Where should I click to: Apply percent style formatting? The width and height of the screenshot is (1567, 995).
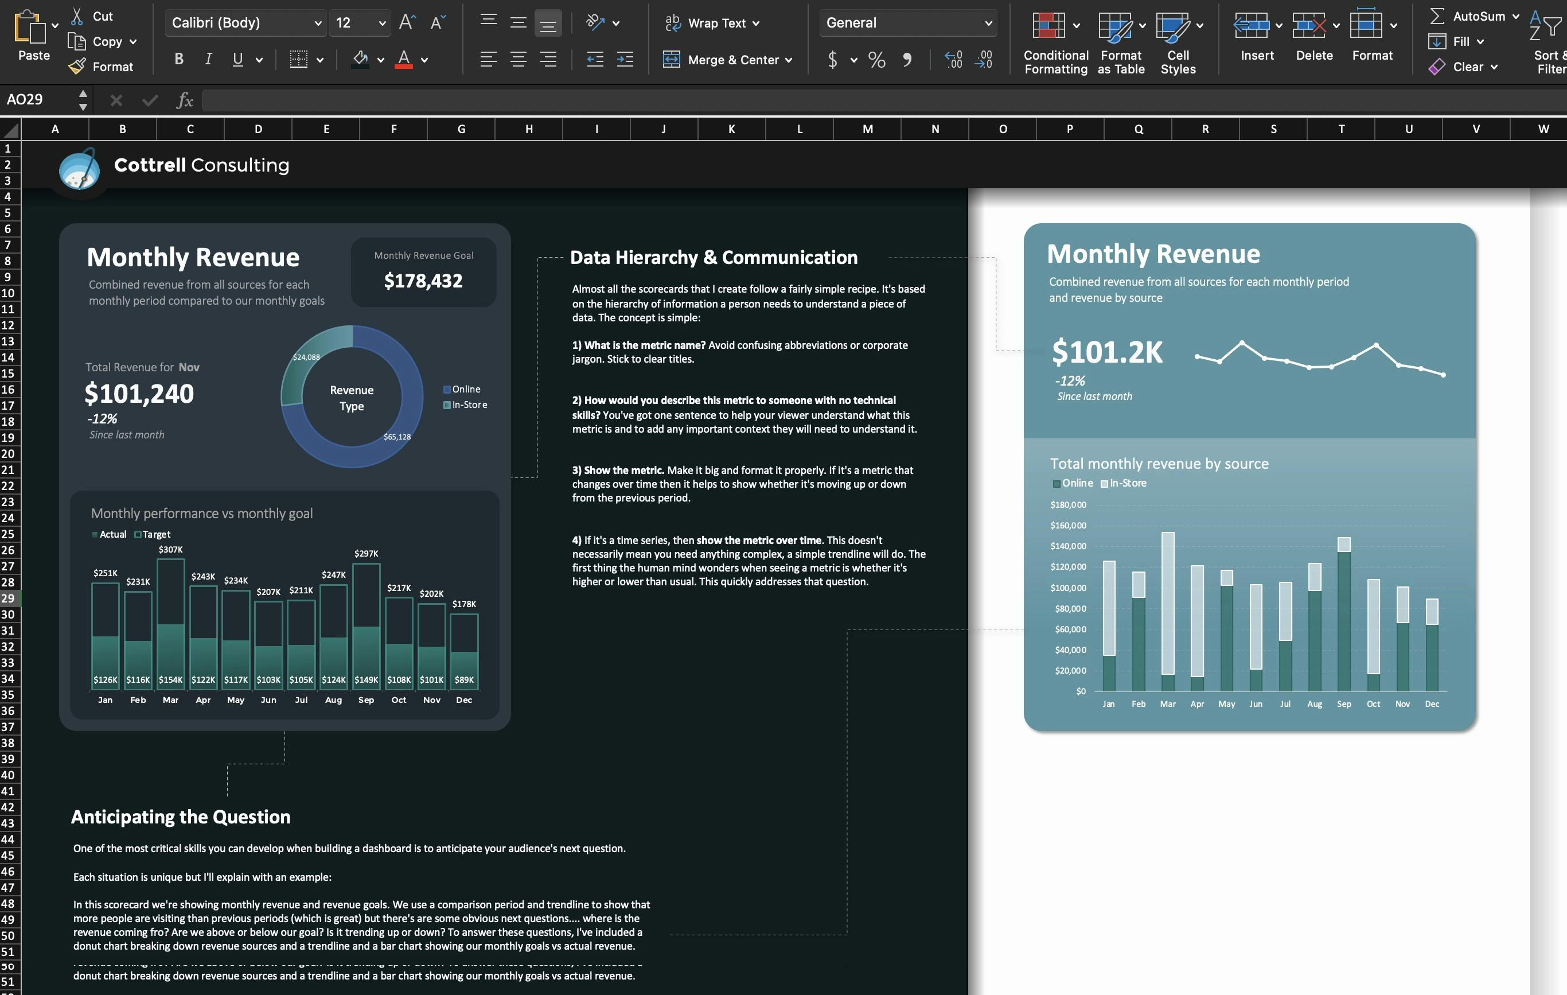[876, 60]
